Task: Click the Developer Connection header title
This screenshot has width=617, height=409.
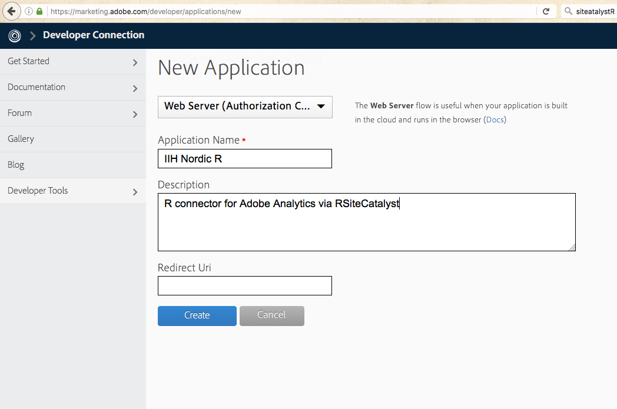Action: [x=94, y=35]
